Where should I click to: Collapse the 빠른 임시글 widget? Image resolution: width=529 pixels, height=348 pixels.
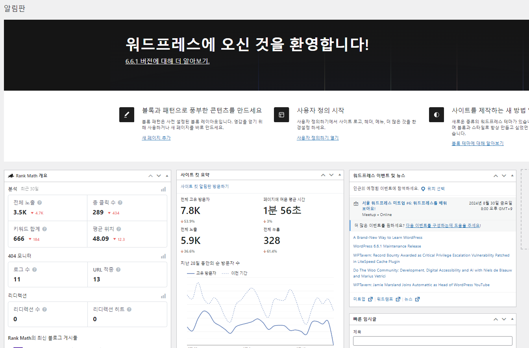tap(512, 319)
